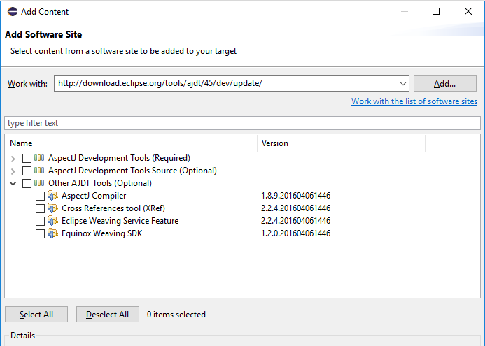This screenshot has height=346, width=485.
Task: Check Other AJDT Tools (Optional) checkbox
Action: pos(27,184)
